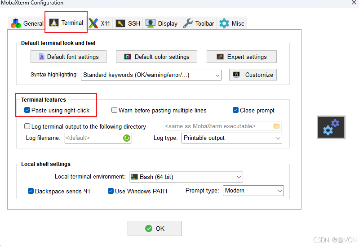Viewport: 359px width, 246px height.
Task: Uncheck Use Windows PATH option
Action: tap(111, 191)
